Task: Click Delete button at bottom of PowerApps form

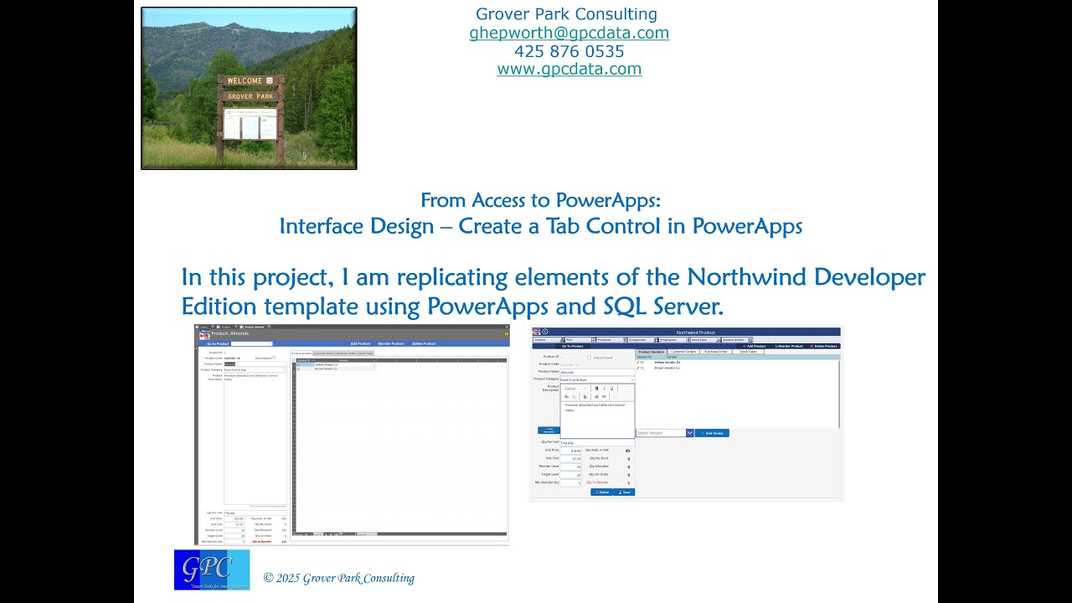Action: click(601, 492)
